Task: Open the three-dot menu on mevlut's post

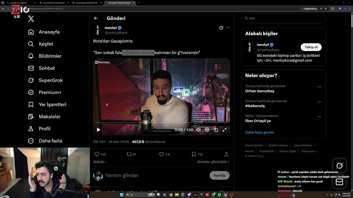Action: (228, 28)
